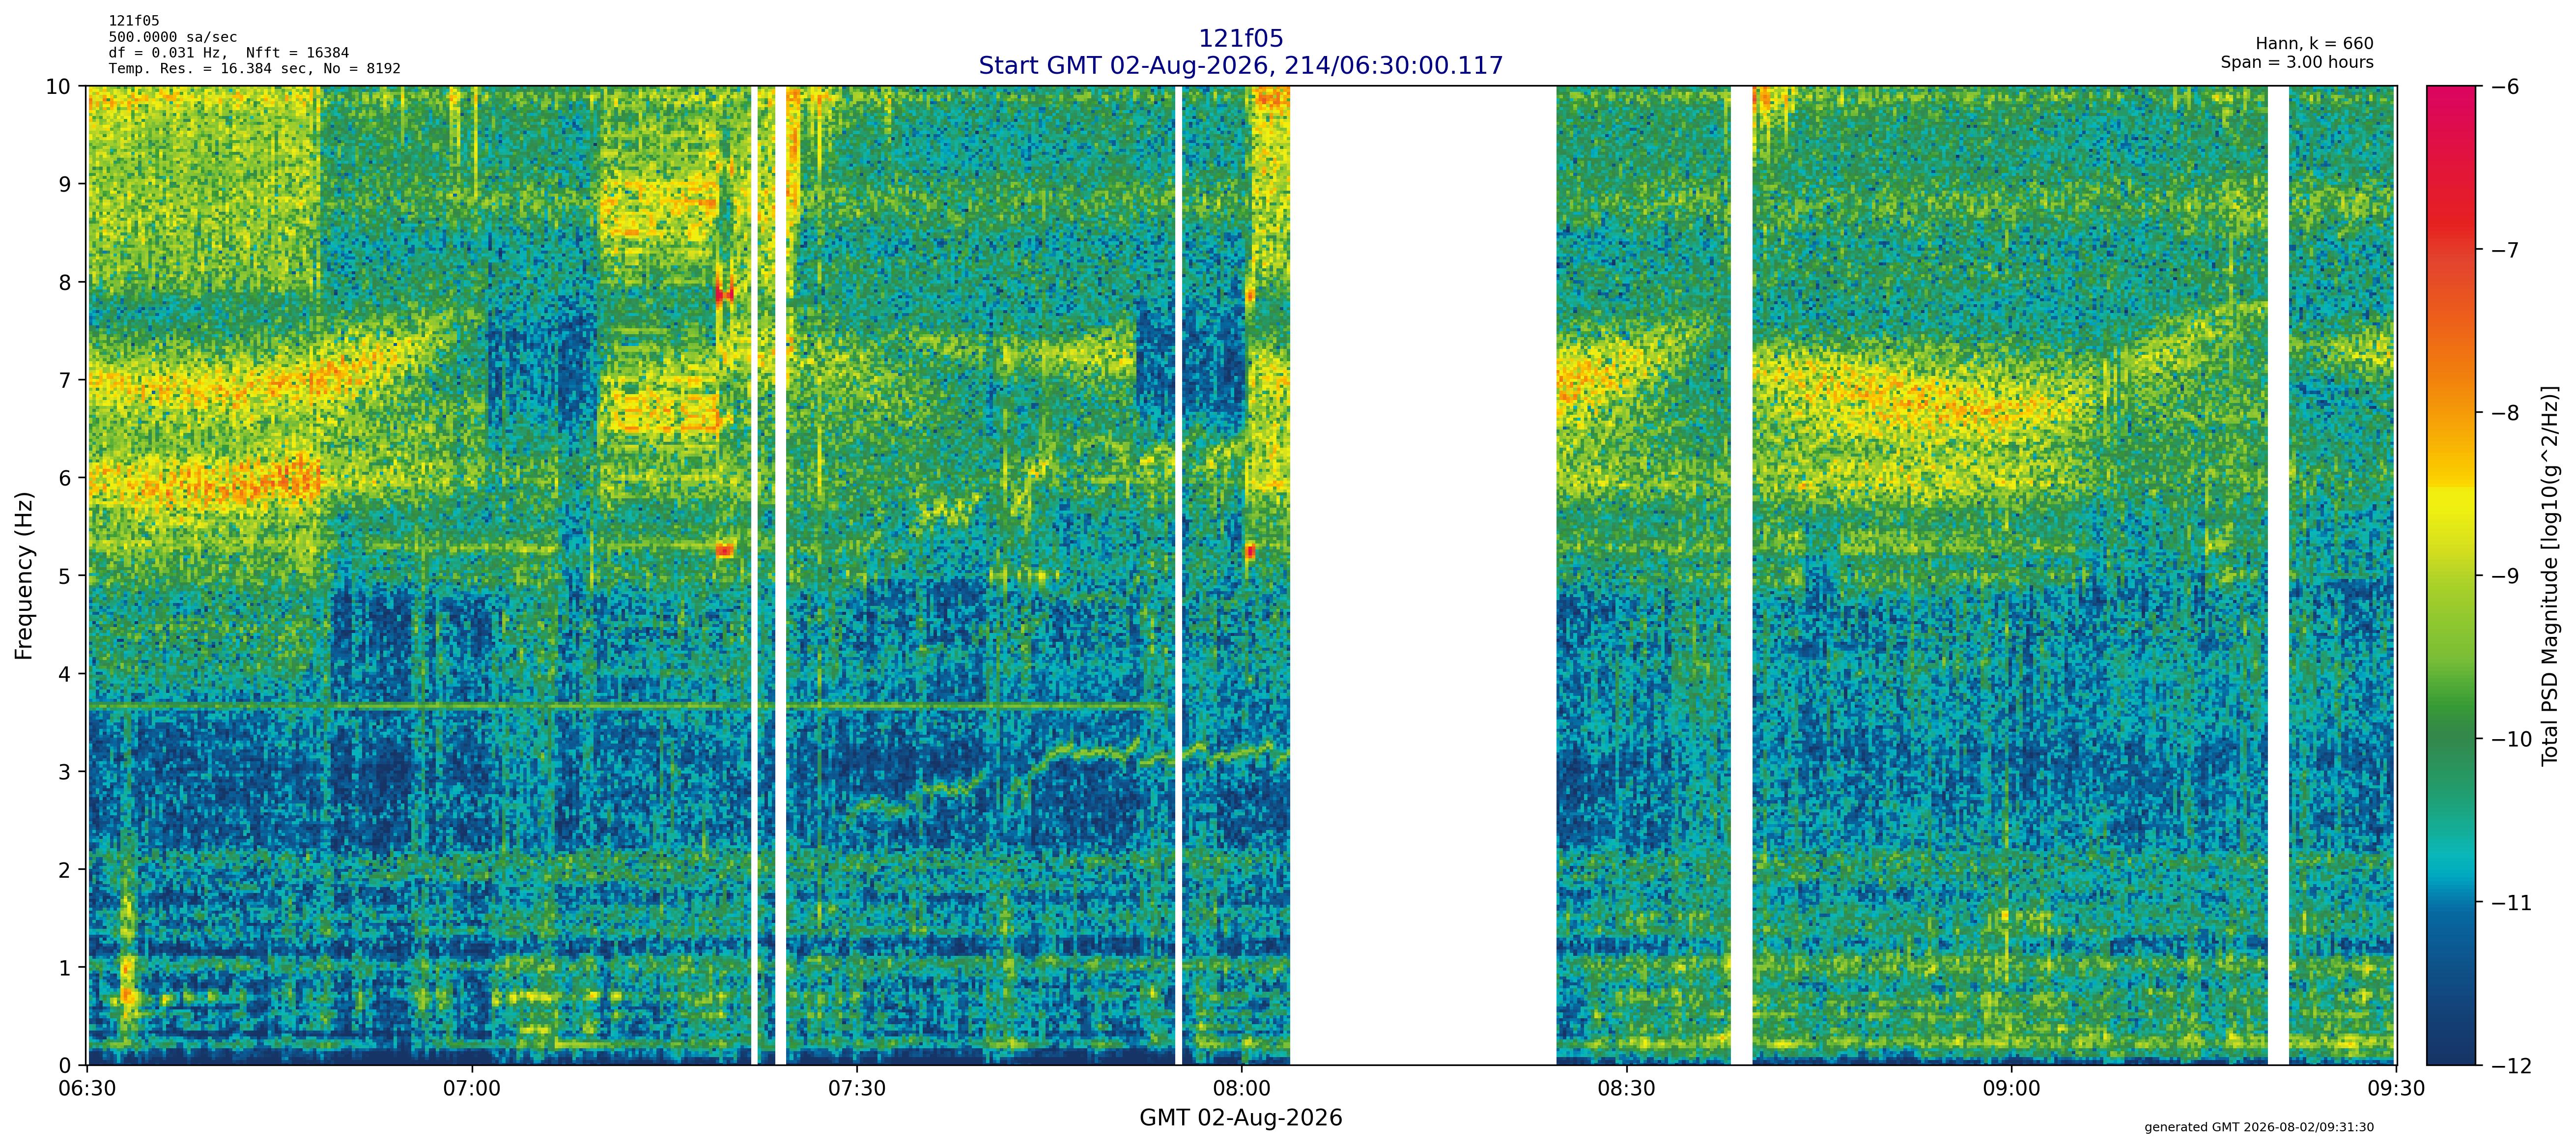This screenshot has width=2576, height=1148.
Task: Click the colorbar tick label −8
Action: coord(2504,413)
